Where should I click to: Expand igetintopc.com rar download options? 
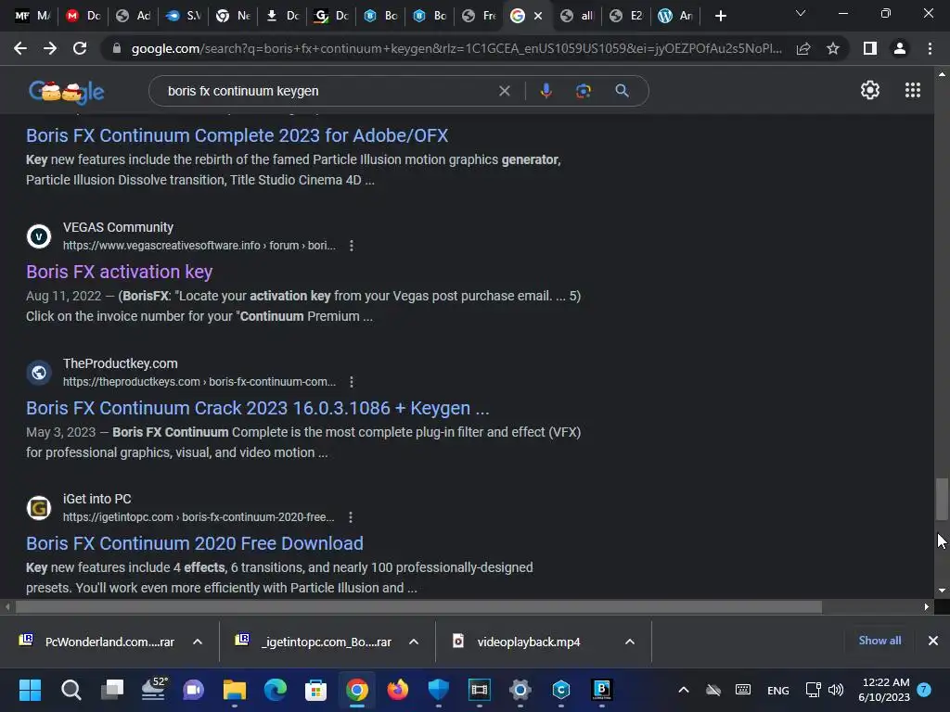coord(414,642)
